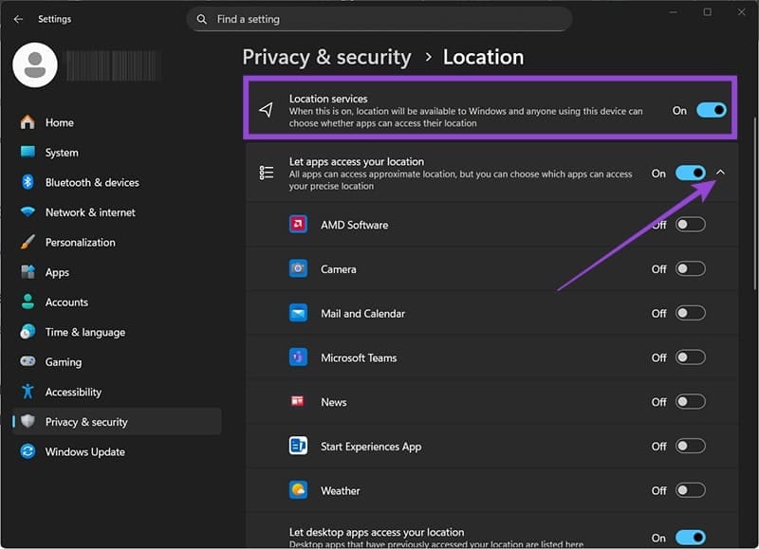Turn on Weather location toggle
This screenshot has height=549, width=759.
(691, 490)
